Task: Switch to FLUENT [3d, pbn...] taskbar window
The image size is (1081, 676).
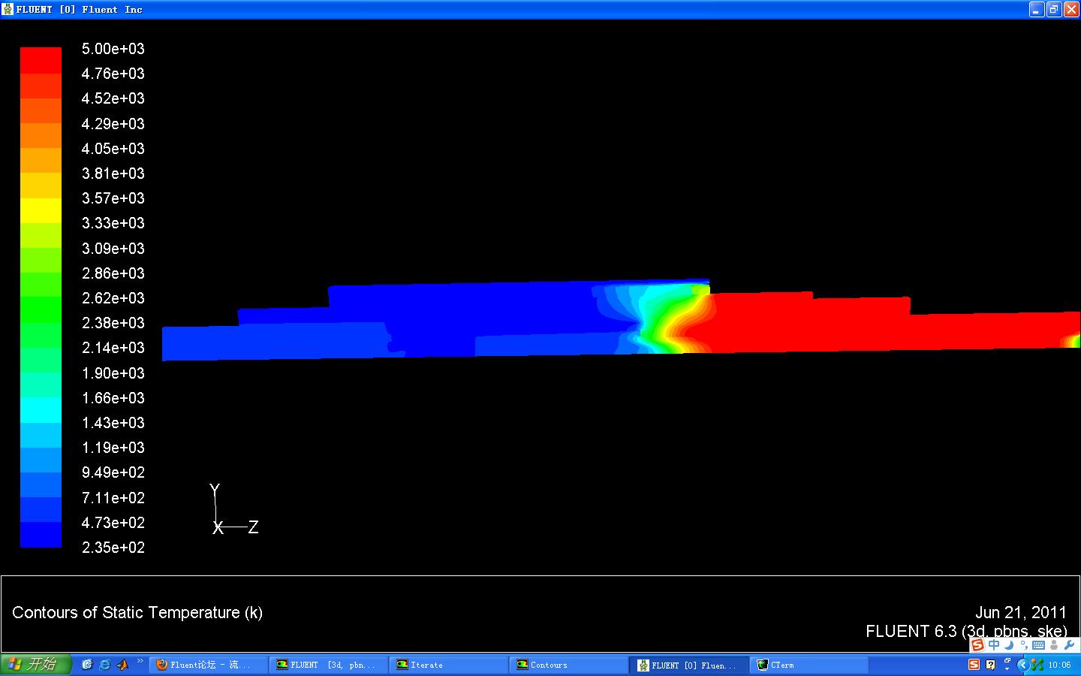Action: coord(329,665)
